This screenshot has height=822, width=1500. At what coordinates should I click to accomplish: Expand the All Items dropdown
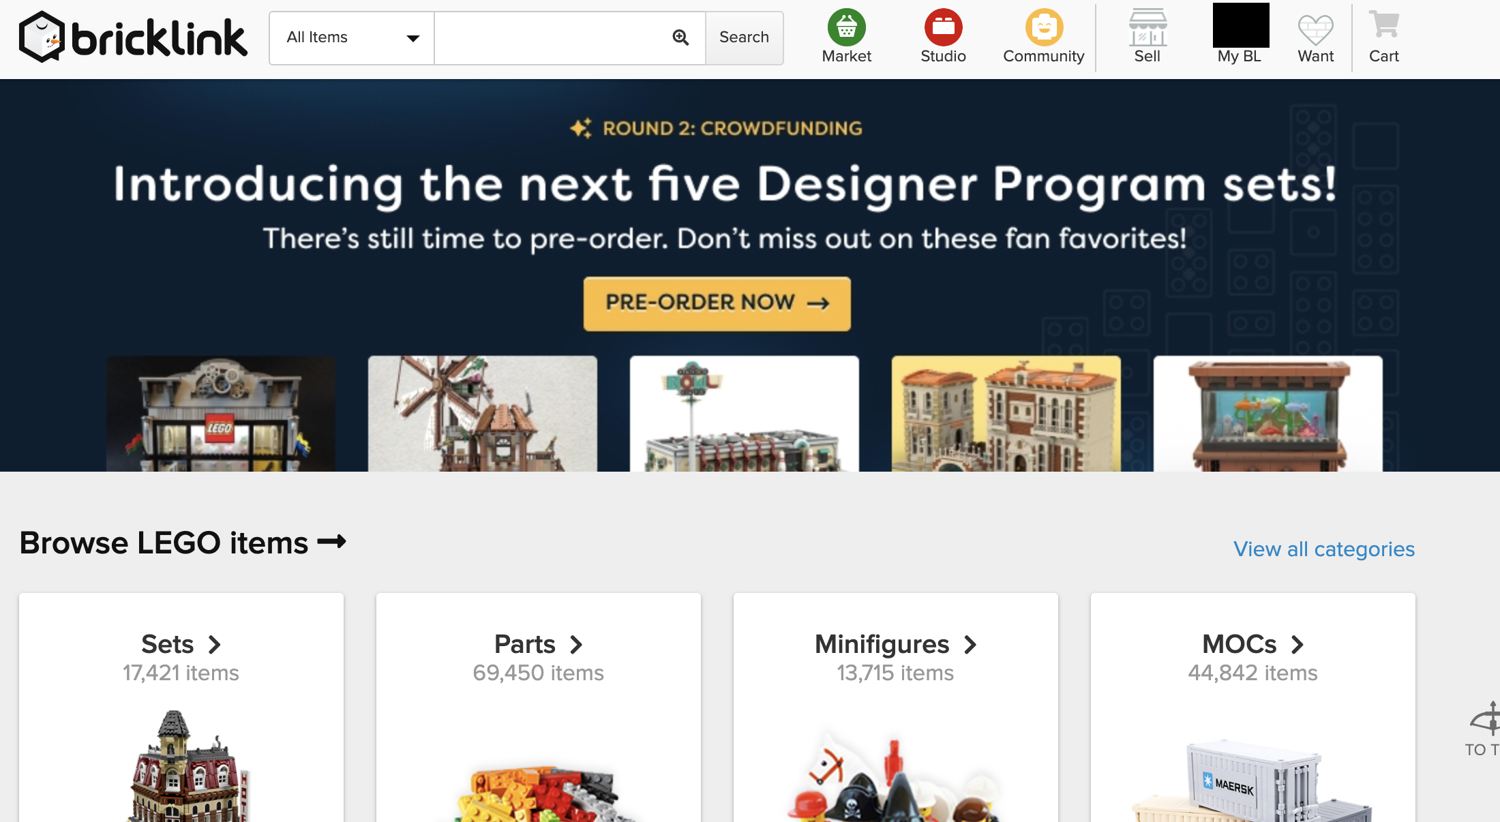point(351,37)
